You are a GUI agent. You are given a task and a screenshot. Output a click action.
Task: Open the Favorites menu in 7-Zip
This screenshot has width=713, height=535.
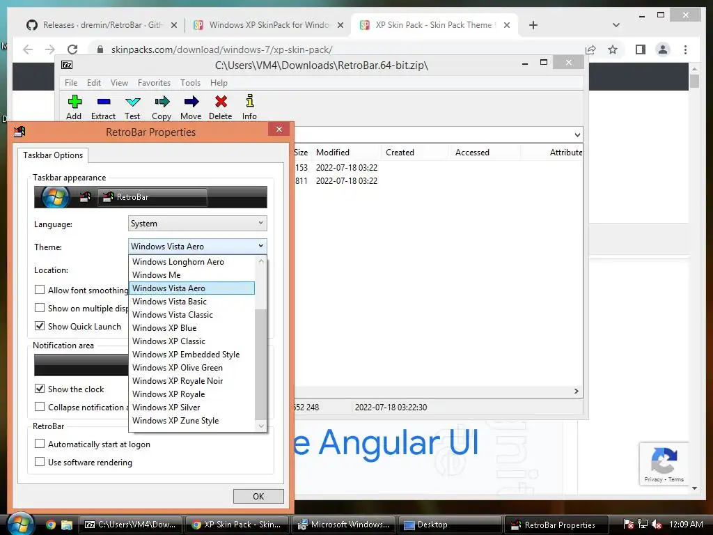click(x=154, y=83)
